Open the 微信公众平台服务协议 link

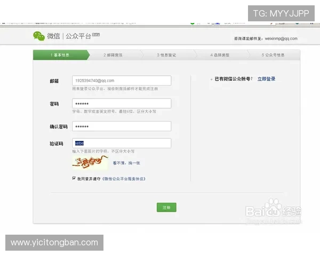[x=124, y=179]
